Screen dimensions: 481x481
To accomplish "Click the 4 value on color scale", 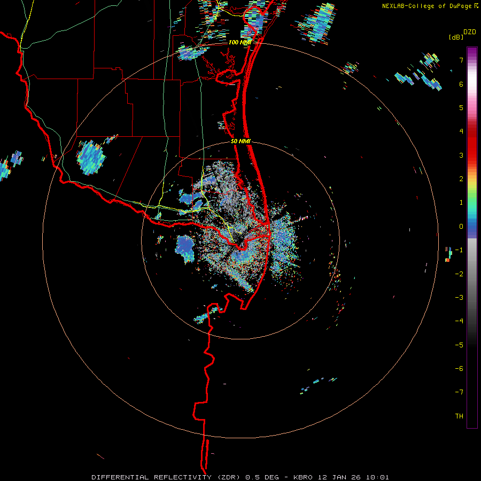I will (x=461, y=131).
